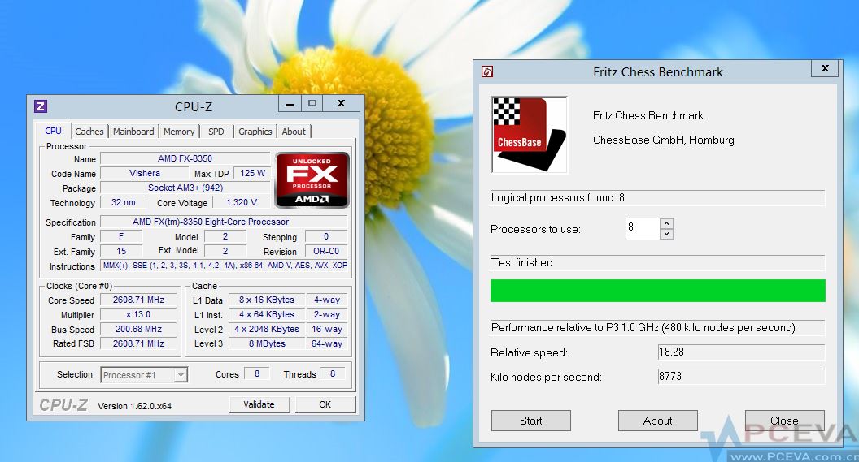Close the CPU-Z window
This screenshot has height=462, width=859.
[x=342, y=104]
